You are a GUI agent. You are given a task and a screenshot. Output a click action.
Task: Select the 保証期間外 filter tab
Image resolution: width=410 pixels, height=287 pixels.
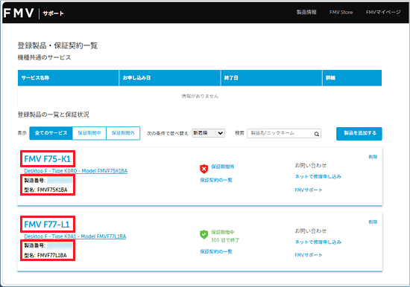pyautogui.click(x=123, y=133)
